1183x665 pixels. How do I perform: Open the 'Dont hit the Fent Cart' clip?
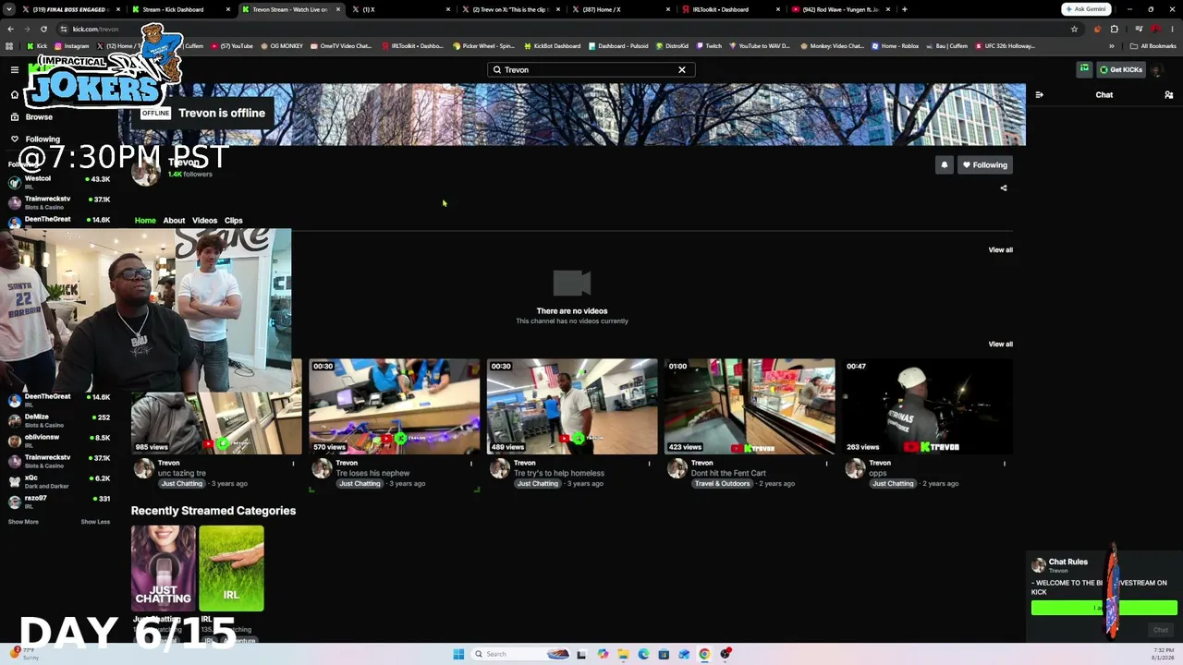(750, 406)
